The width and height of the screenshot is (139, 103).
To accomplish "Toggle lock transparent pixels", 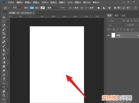I will (x=114, y=29).
